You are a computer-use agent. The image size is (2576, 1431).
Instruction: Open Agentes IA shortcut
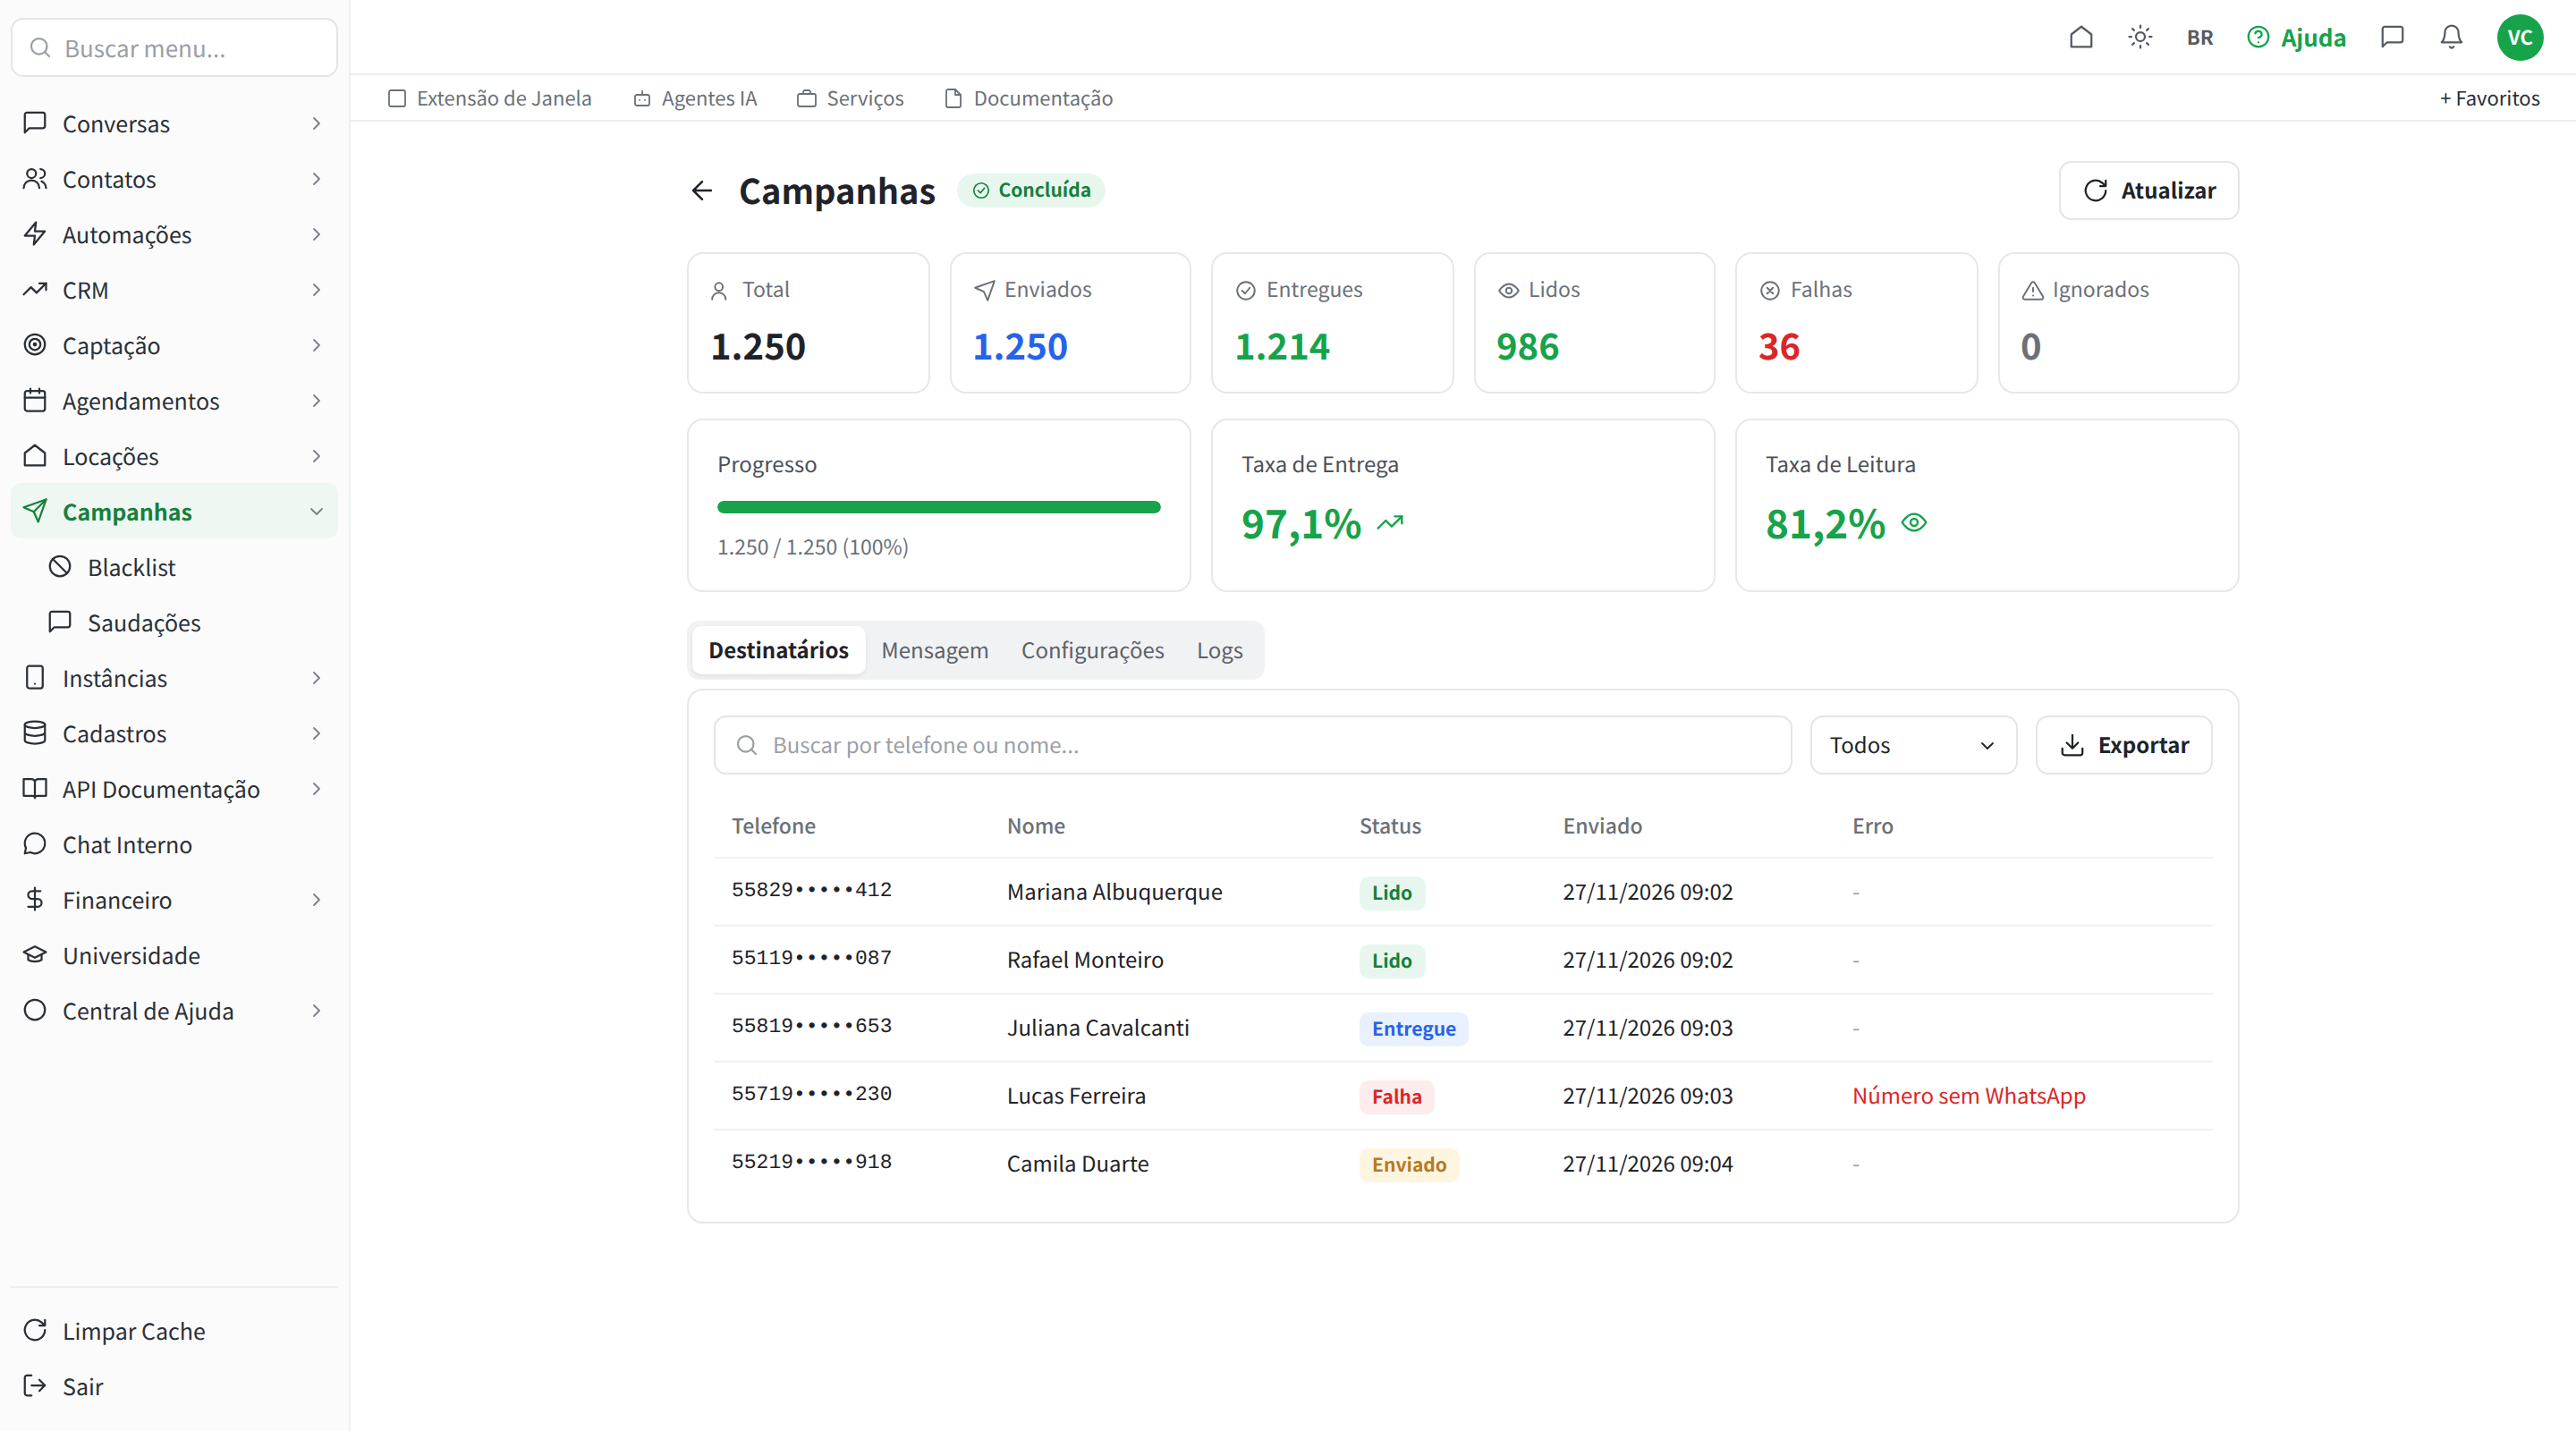pos(695,98)
